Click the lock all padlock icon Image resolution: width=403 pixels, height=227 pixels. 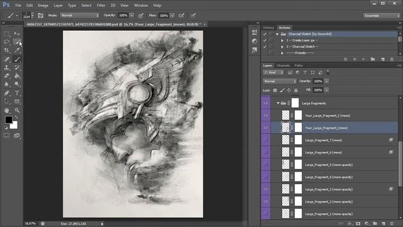click(296, 90)
